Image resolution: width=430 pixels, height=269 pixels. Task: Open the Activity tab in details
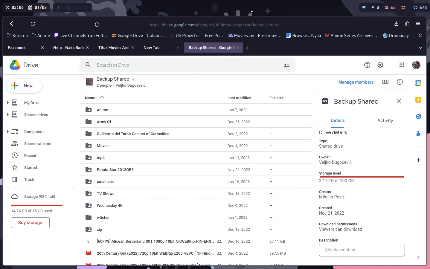click(x=385, y=120)
